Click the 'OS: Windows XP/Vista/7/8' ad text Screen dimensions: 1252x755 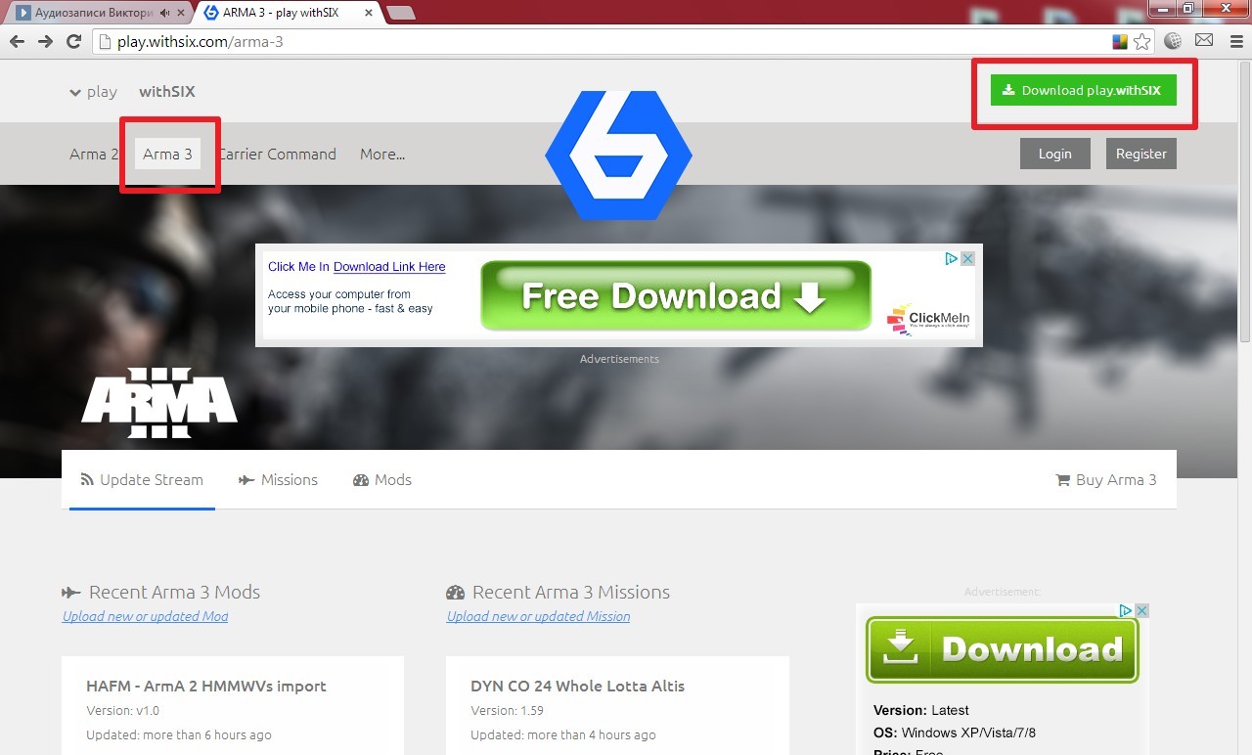click(955, 733)
